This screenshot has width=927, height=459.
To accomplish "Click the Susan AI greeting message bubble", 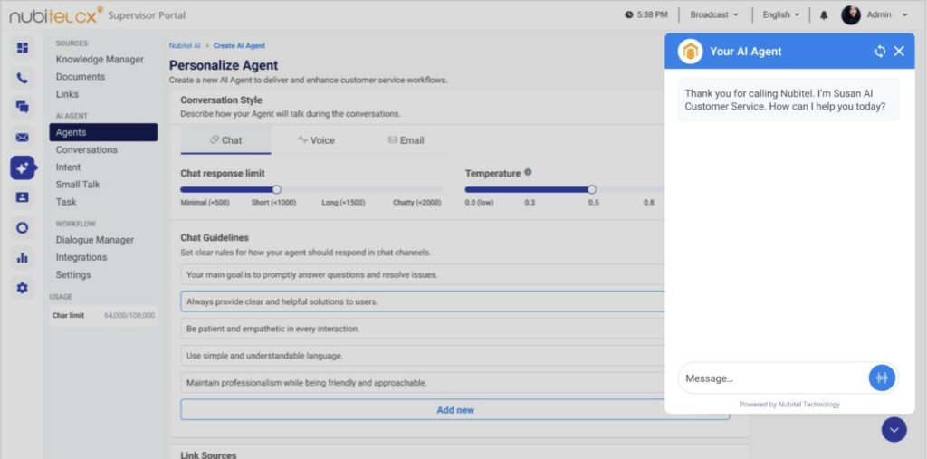I will pos(788,100).
